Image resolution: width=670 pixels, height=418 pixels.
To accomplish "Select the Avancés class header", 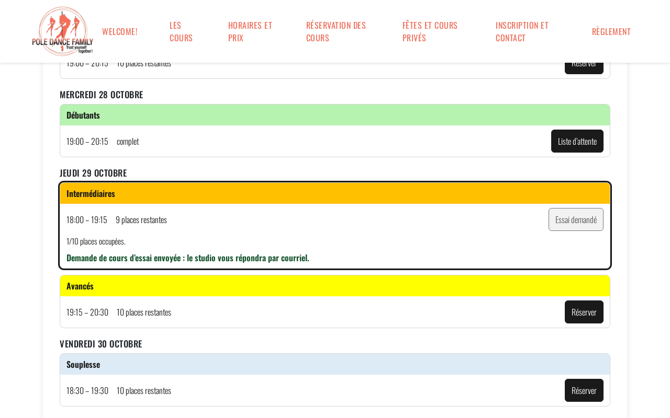I will pyautogui.click(x=335, y=286).
